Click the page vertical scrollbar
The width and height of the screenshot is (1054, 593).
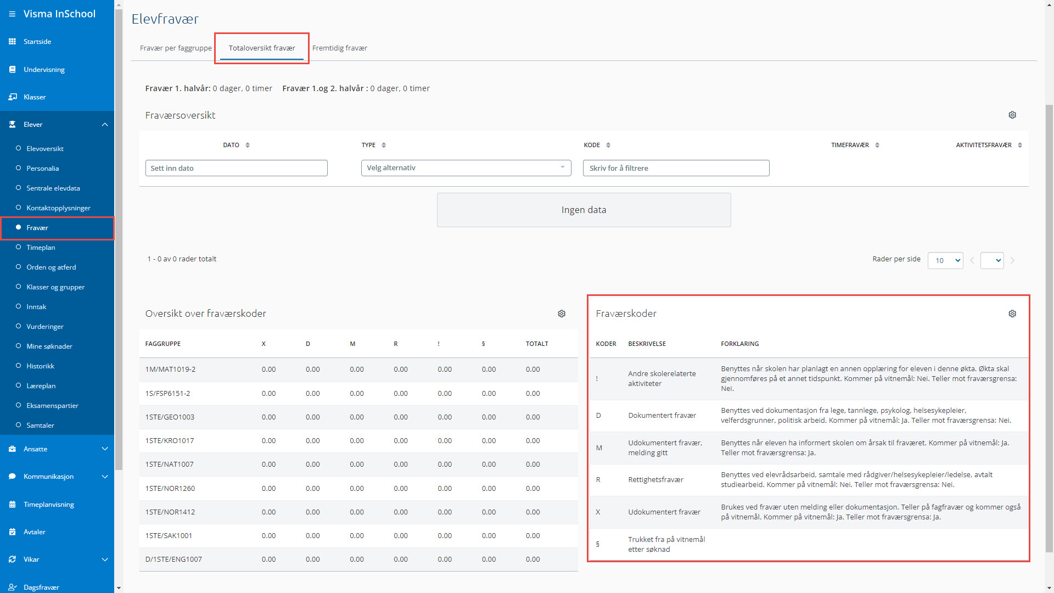pyautogui.click(x=1049, y=328)
